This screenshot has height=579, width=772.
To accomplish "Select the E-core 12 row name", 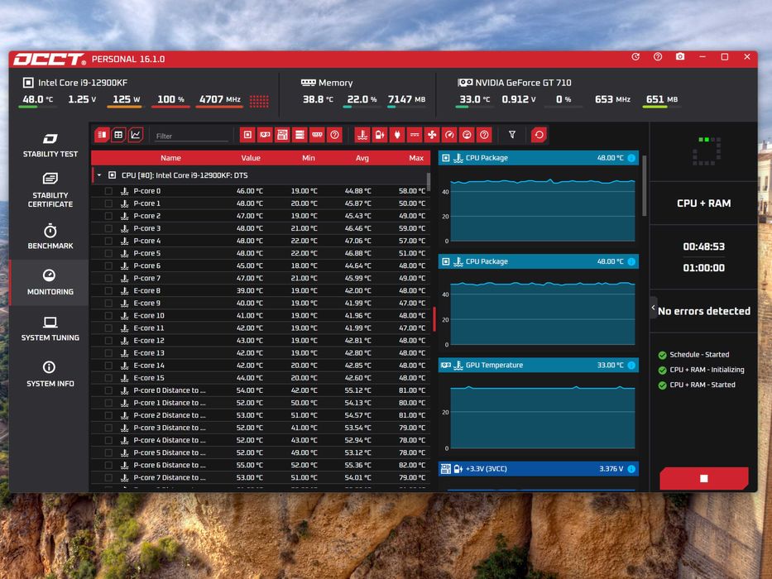I will [149, 341].
